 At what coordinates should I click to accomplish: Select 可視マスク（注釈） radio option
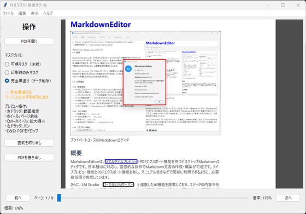point(23,64)
